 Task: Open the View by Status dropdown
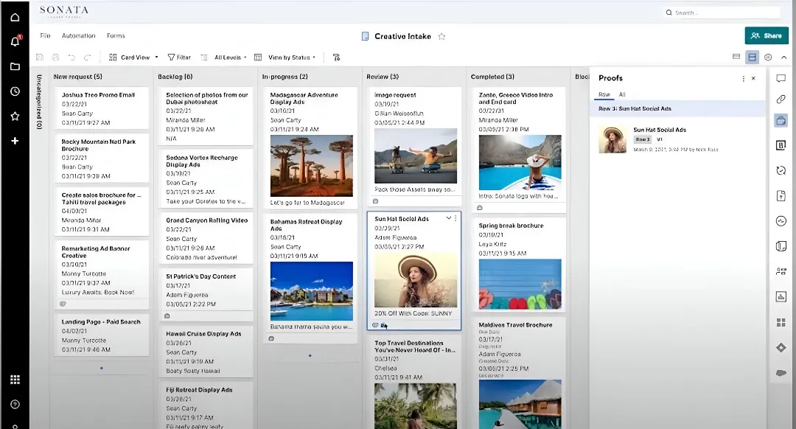coord(287,57)
